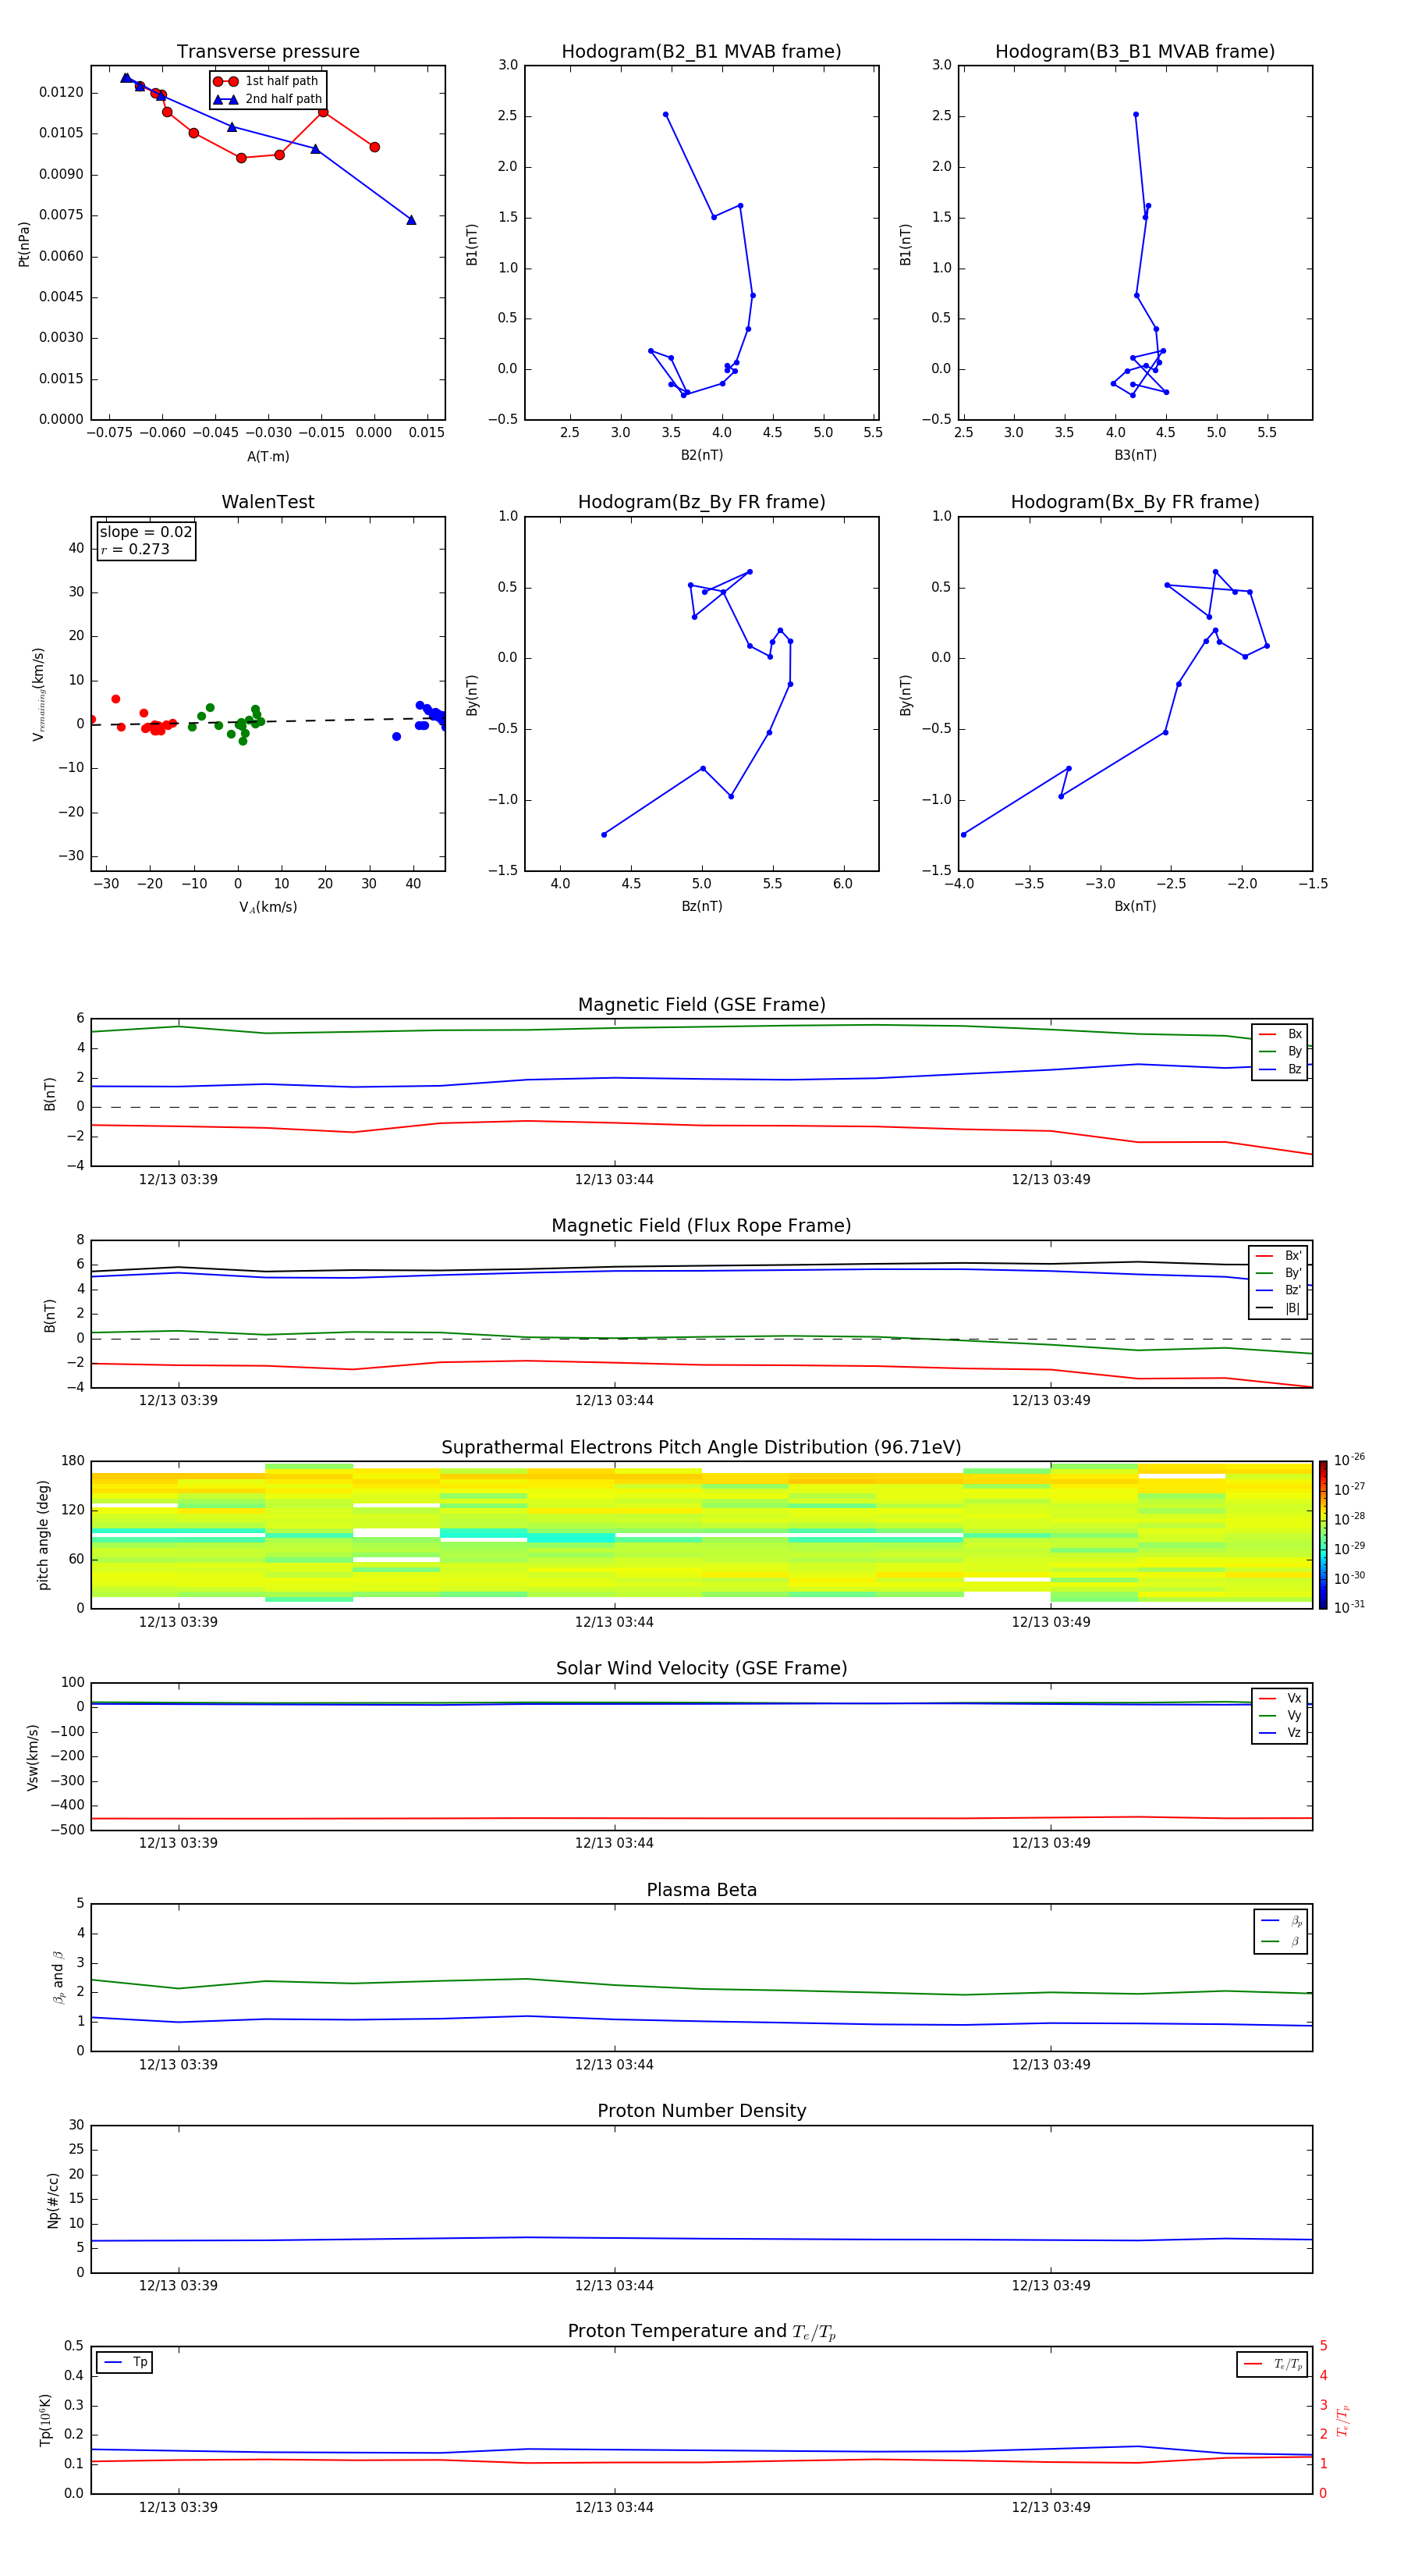The width and height of the screenshot is (1404, 2576).
Task: Click the 'slope = 0.02' annotation
Action: 146,532
